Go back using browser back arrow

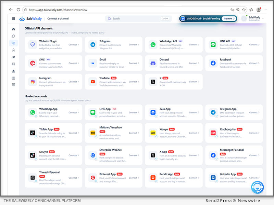[11, 10]
